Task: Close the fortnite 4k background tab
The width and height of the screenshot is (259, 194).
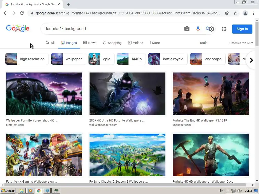Action: click(59, 4)
